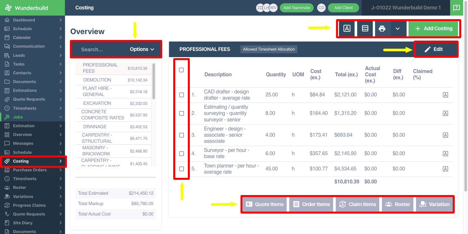Click the allowance 'A' toolbar icon
The height and width of the screenshot is (234, 468).
click(x=347, y=29)
